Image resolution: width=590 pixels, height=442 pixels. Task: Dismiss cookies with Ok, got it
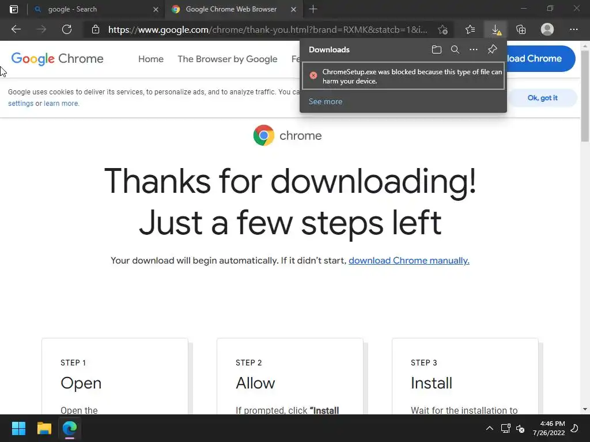542,98
